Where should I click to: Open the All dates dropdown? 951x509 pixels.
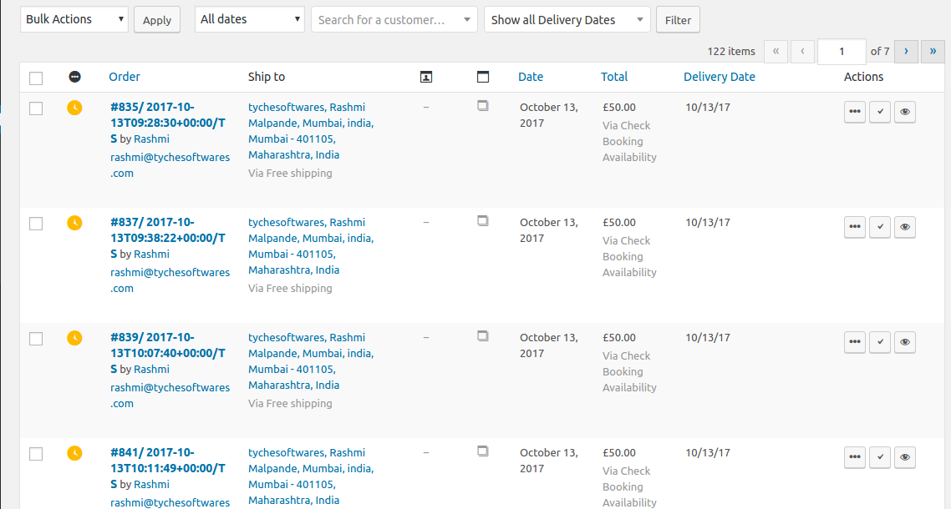[x=249, y=19]
